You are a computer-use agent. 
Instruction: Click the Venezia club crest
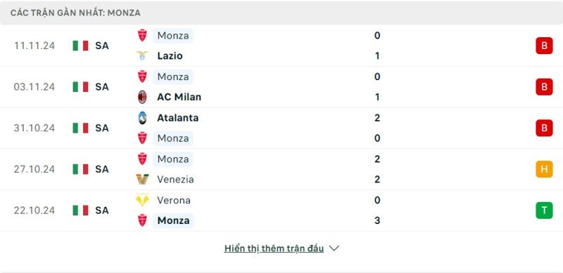(x=142, y=179)
